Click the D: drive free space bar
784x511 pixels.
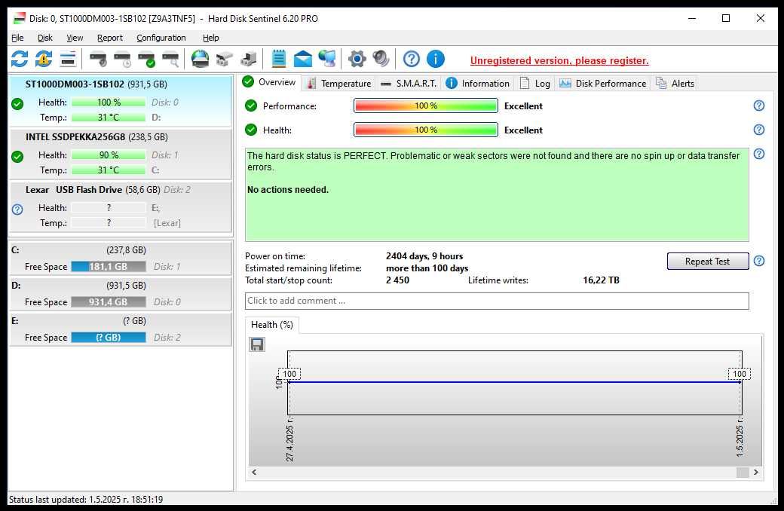tap(109, 302)
